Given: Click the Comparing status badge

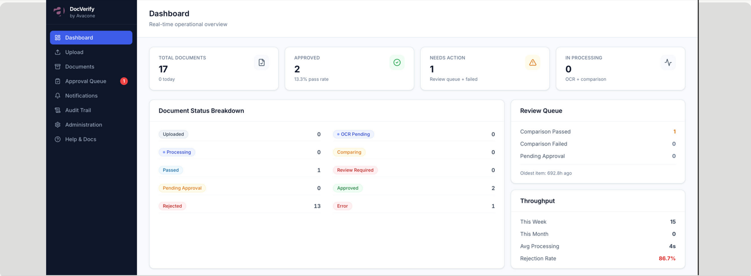Looking at the screenshot, I should tap(349, 152).
